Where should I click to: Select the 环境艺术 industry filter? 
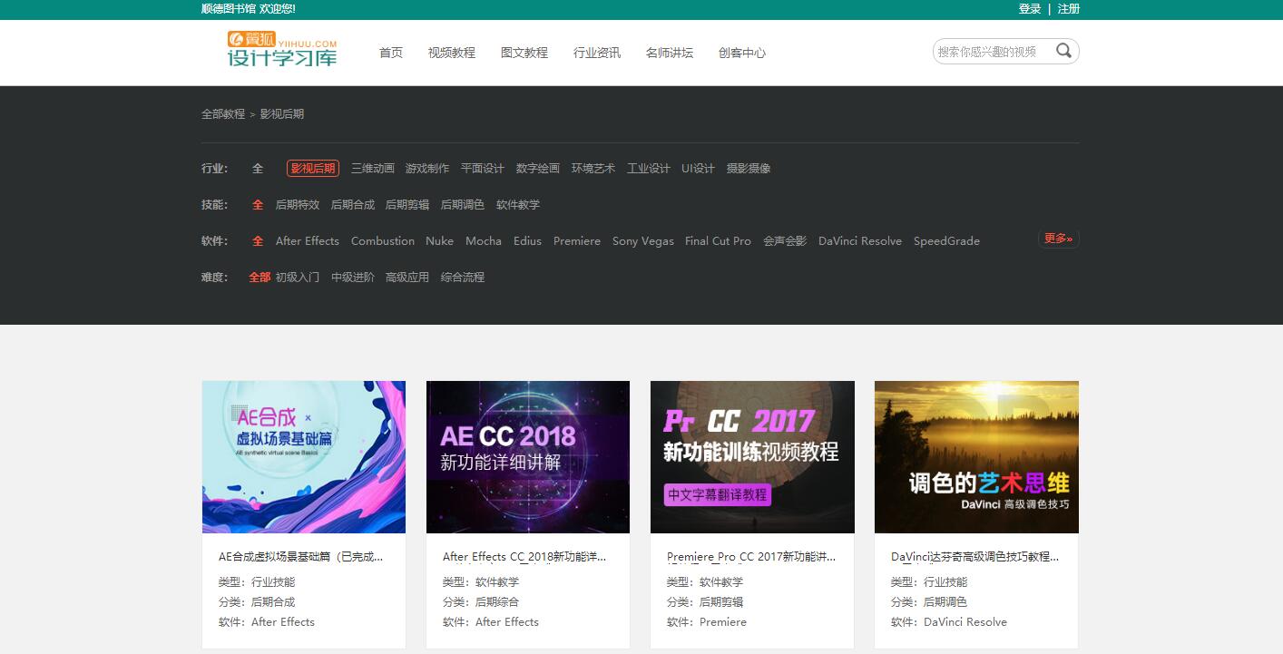click(593, 169)
